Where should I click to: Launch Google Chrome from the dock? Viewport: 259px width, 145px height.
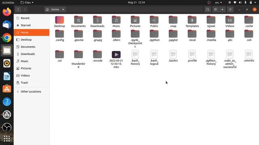7,37
